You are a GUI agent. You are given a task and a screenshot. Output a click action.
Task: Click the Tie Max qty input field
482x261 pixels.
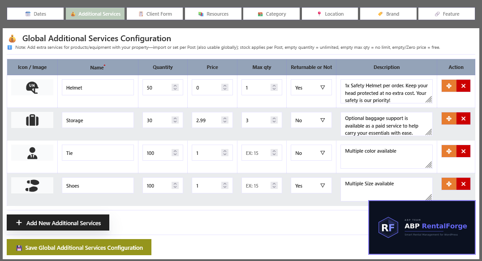point(262,153)
